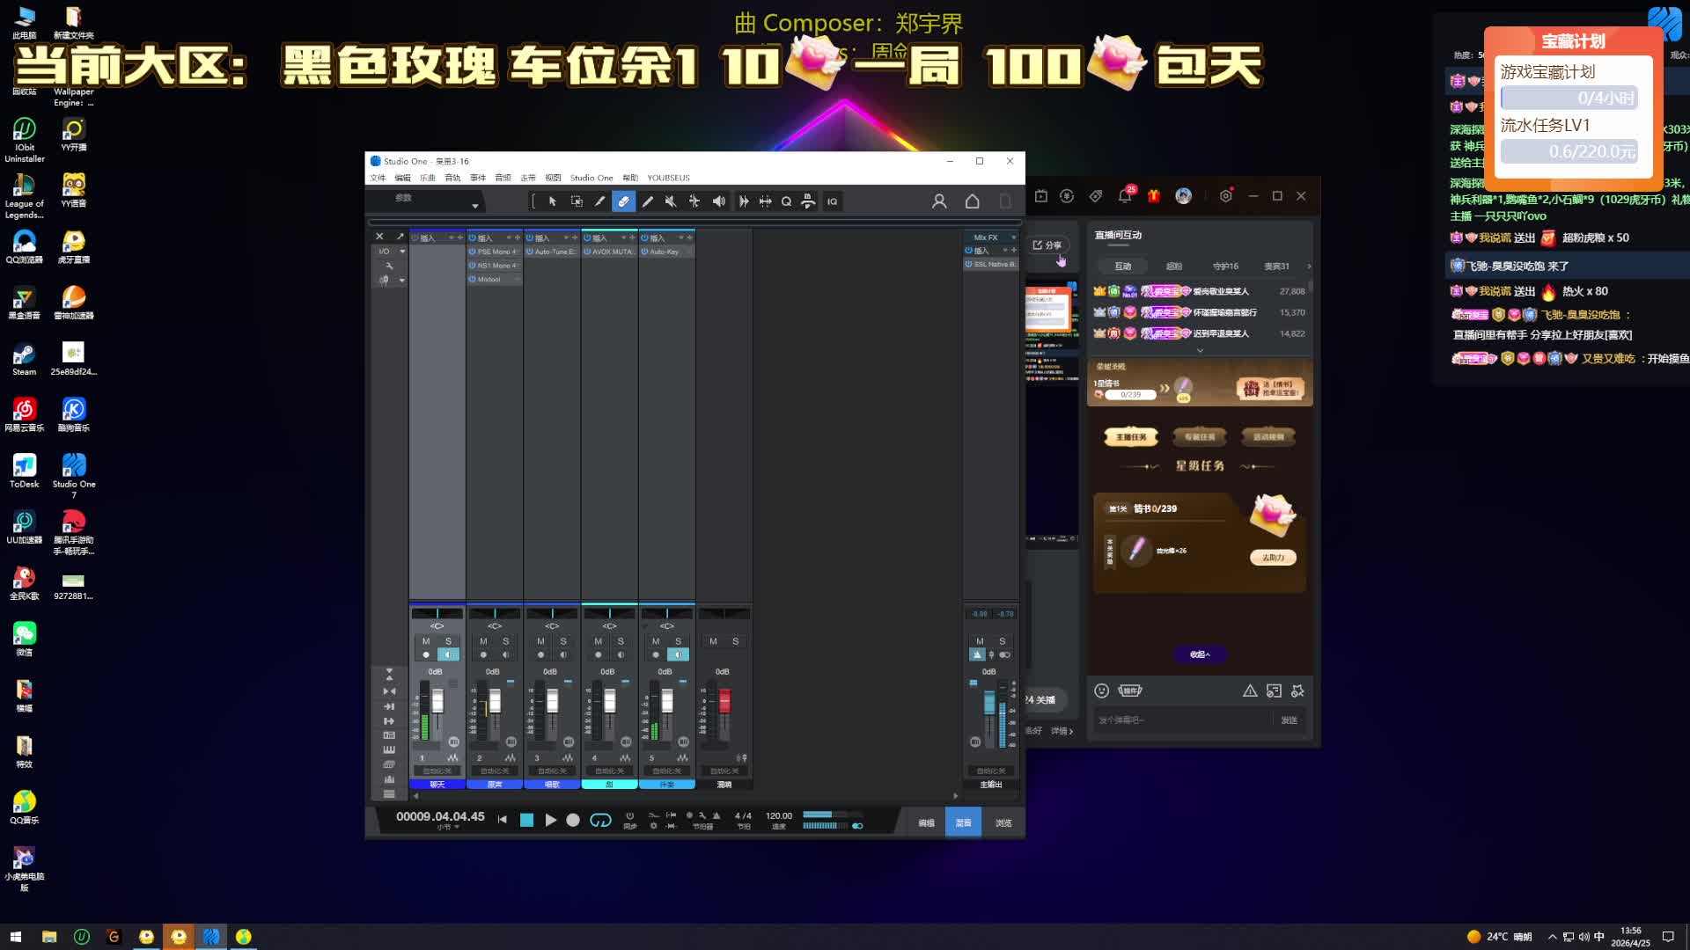The height and width of the screenshot is (950, 1690).
Task: Expand the parameter dropdown arrow
Action: [x=475, y=206]
